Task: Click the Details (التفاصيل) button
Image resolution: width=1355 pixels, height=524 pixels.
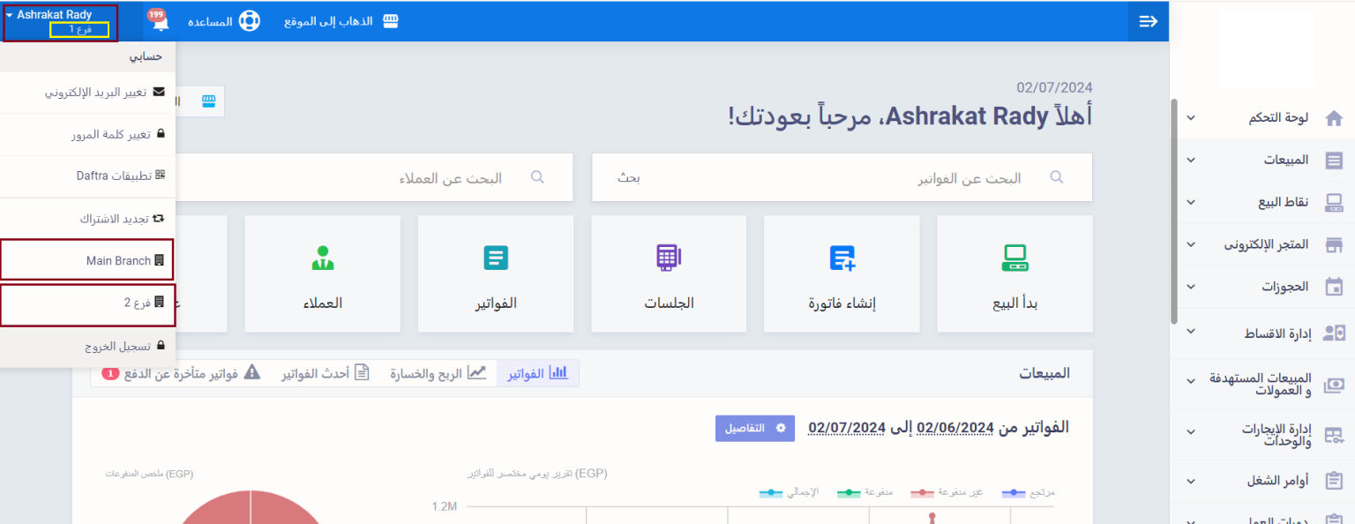Action: (x=754, y=428)
